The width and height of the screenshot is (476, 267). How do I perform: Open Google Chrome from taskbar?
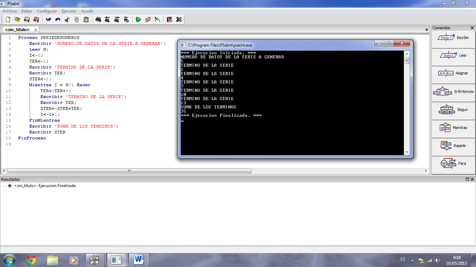coord(31,260)
